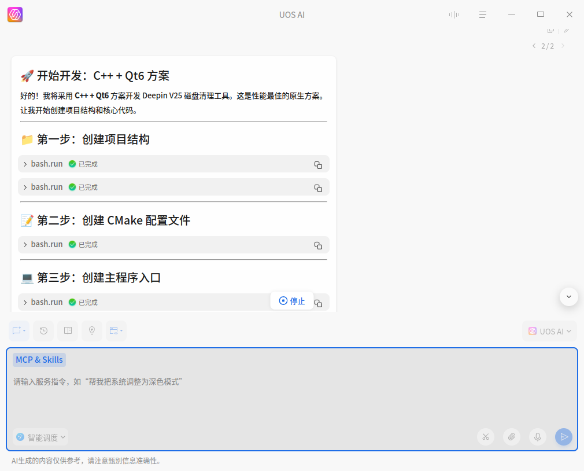Expand the bash.run entry under 第二步
Image resolution: width=584 pixels, height=471 pixels.
click(25, 244)
